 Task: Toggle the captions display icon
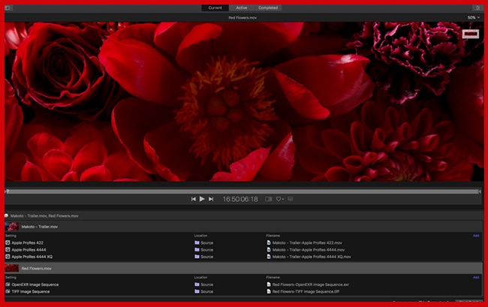point(291,199)
